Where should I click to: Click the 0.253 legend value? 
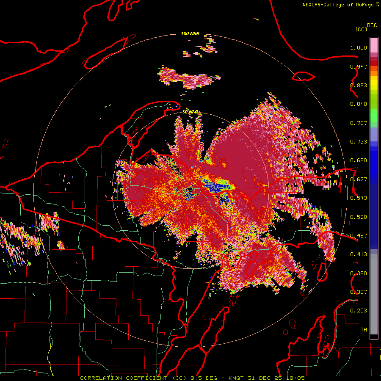pyautogui.click(x=359, y=311)
